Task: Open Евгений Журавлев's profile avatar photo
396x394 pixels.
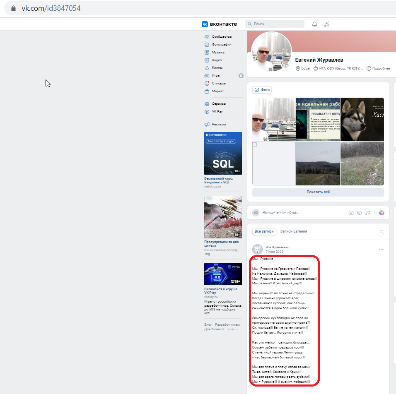Action: [x=271, y=51]
